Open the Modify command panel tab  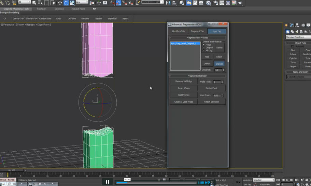pyautogui.click(x=292, y=25)
